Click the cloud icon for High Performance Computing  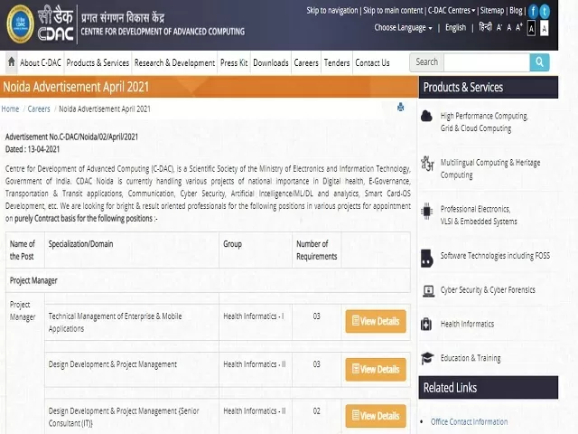pyautogui.click(x=426, y=117)
